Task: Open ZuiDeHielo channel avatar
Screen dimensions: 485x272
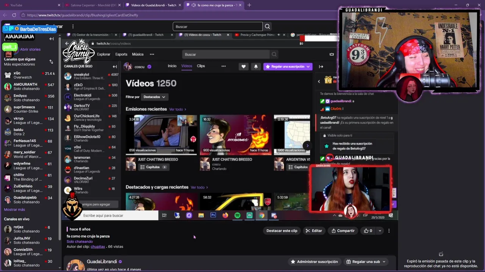Action: (x=8, y=189)
